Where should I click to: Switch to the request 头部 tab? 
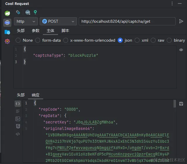click(x=21, y=31)
